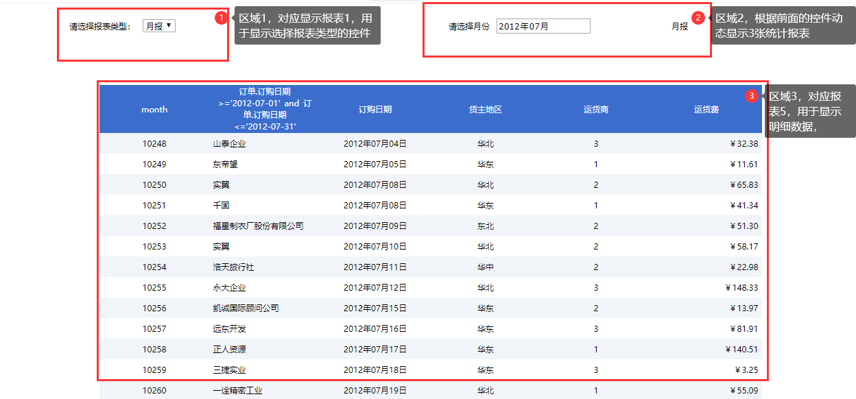The height and width of the screenshot is (399, 856).
Task: Select the 一诠精密工业 row cell
Action: point(237,391)
